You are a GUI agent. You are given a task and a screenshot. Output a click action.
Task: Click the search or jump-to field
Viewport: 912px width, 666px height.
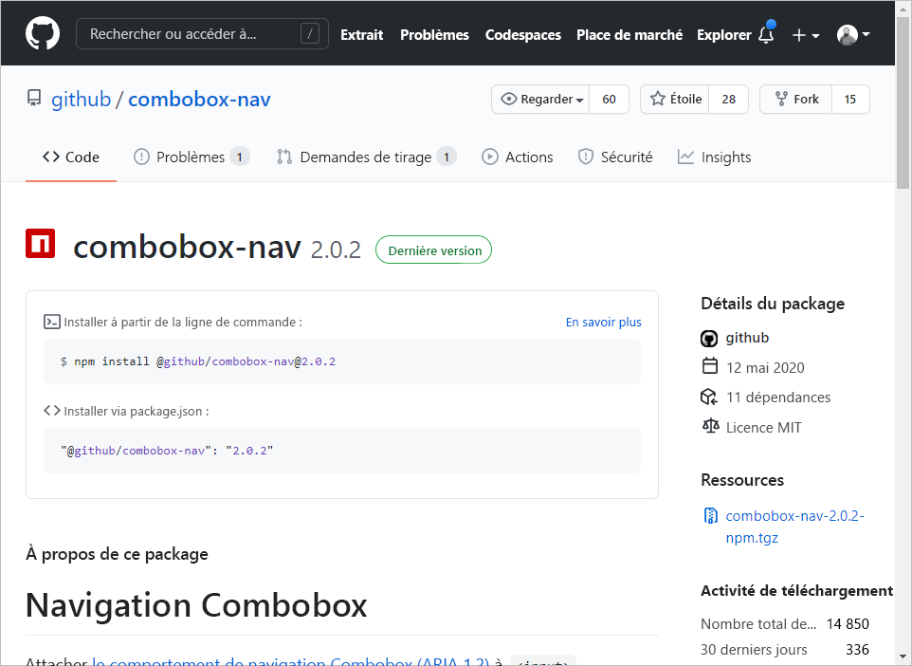202,34
